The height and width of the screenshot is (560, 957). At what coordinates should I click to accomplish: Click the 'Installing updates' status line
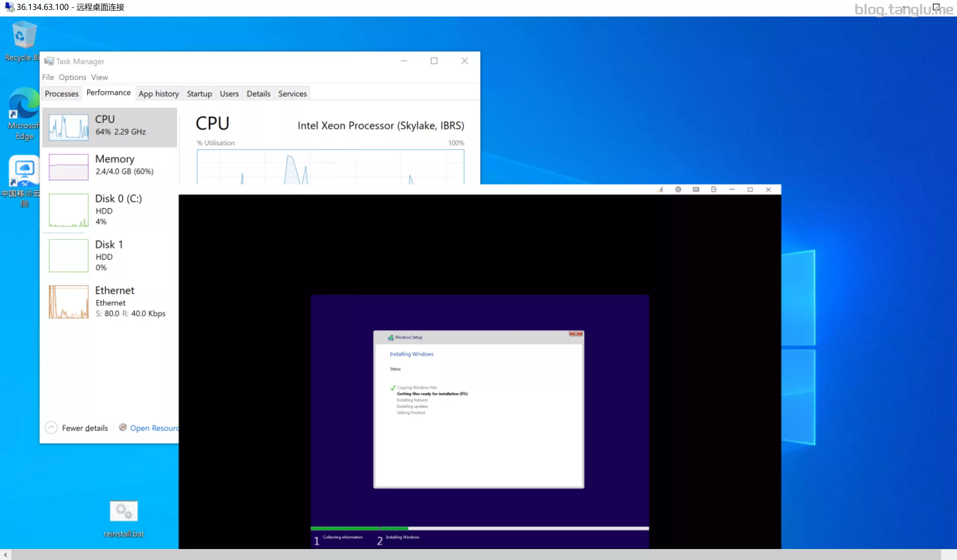click(x=412, y=406)
